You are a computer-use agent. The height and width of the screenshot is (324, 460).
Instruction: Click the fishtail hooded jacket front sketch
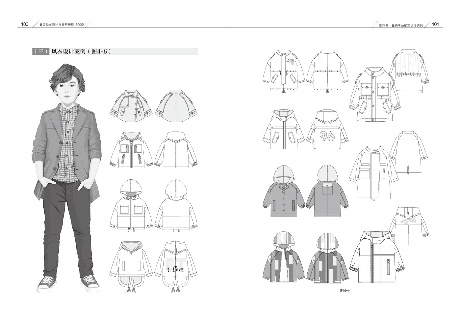point(132,267)
